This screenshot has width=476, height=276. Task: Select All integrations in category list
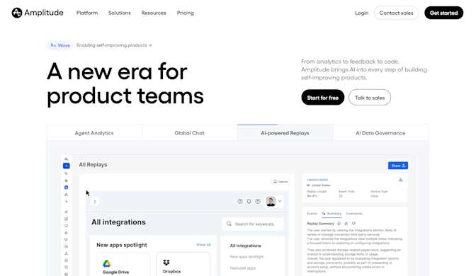pyautogui.click(x=245, y=246)
